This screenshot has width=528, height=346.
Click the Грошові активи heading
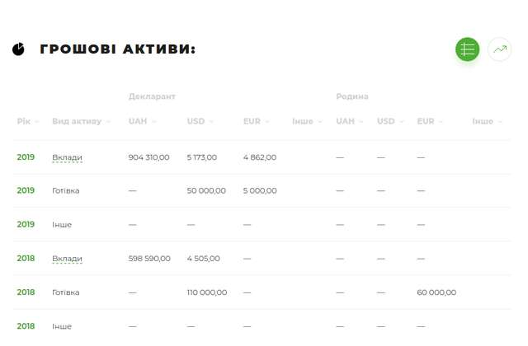coord(117,49)
